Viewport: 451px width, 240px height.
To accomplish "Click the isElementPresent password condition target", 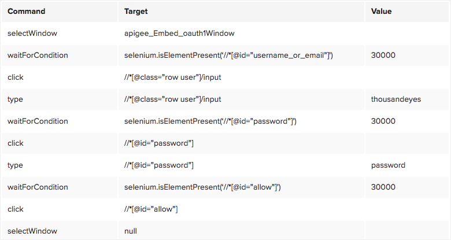I will [x=210, y=121].
